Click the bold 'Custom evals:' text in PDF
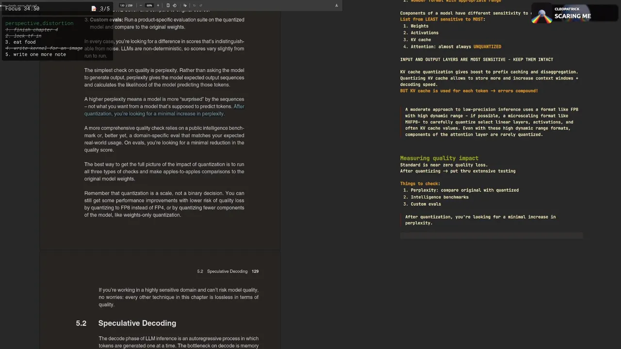This screenshot has height=349, width=621. click(x=106, y=20)
